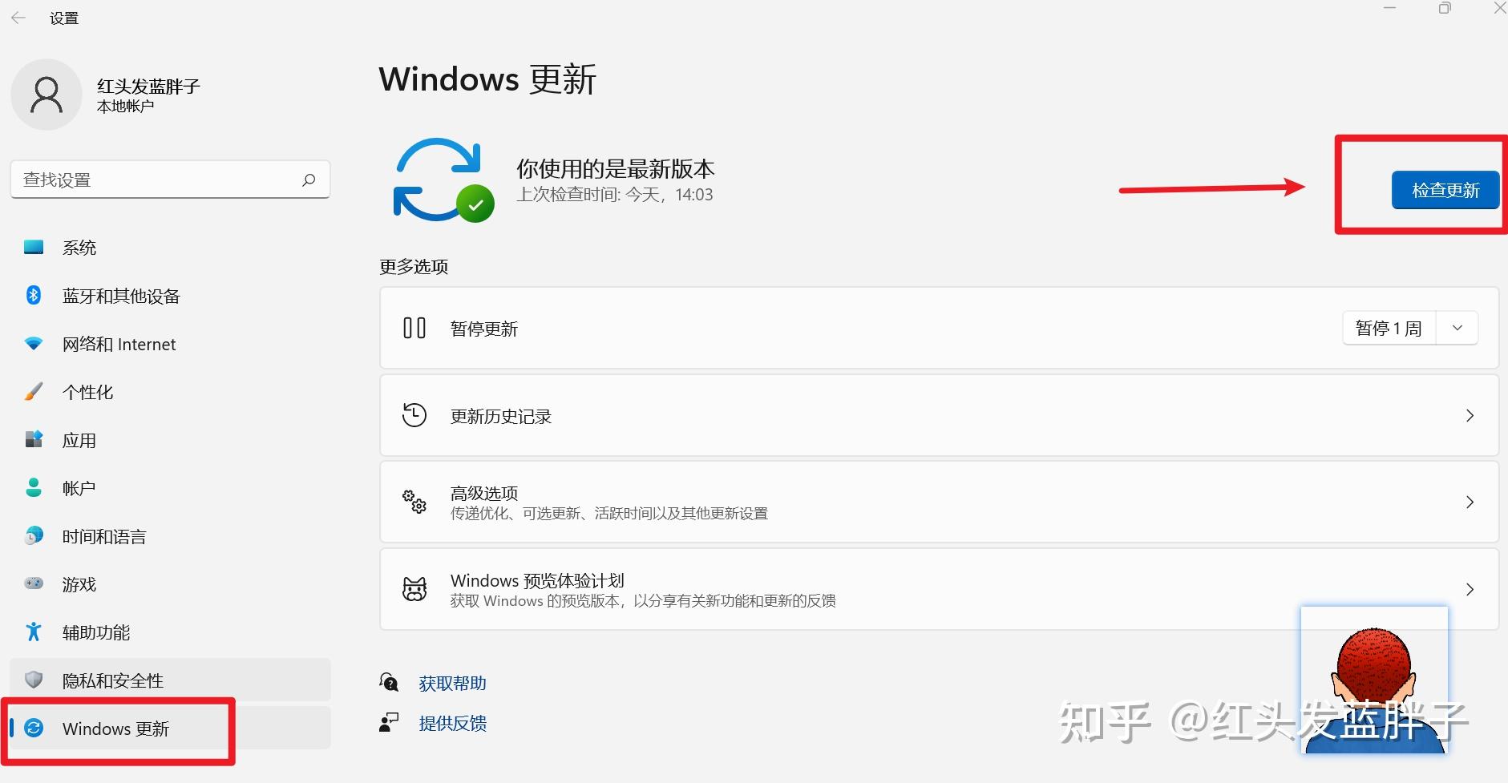Expand the pause duration dropdown arrow

(x=1457, y=328)
